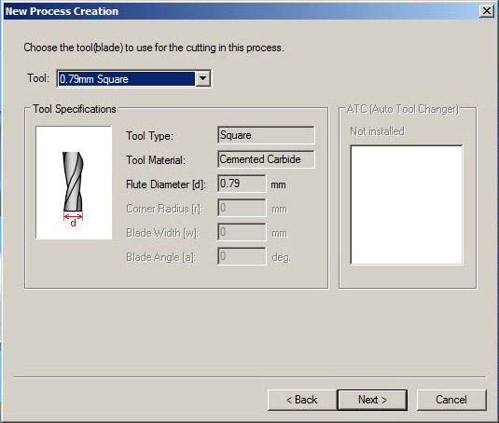This screenshot has height=423, width=499.
Task: Click the 'Tool Type:' label
Action: (149, 136)
